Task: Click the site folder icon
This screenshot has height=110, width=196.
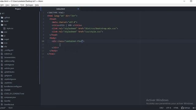Action: pyautogui.click(x=2, y=46)
